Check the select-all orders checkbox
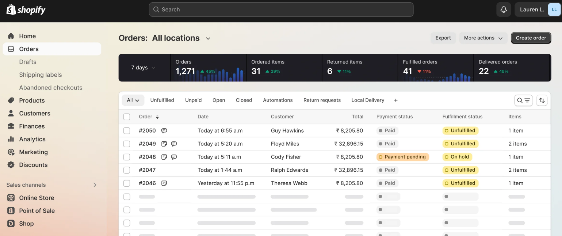562x236 pixels. tap(127, 117)
